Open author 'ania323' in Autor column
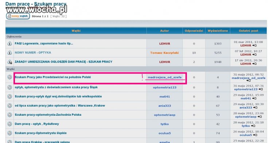The width and height of the screenshot is (270, 143). 165,106
